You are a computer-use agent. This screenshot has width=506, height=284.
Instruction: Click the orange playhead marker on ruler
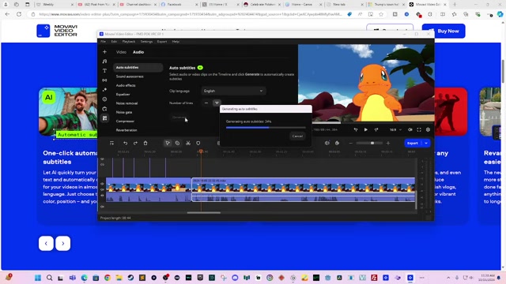(201, 151)
